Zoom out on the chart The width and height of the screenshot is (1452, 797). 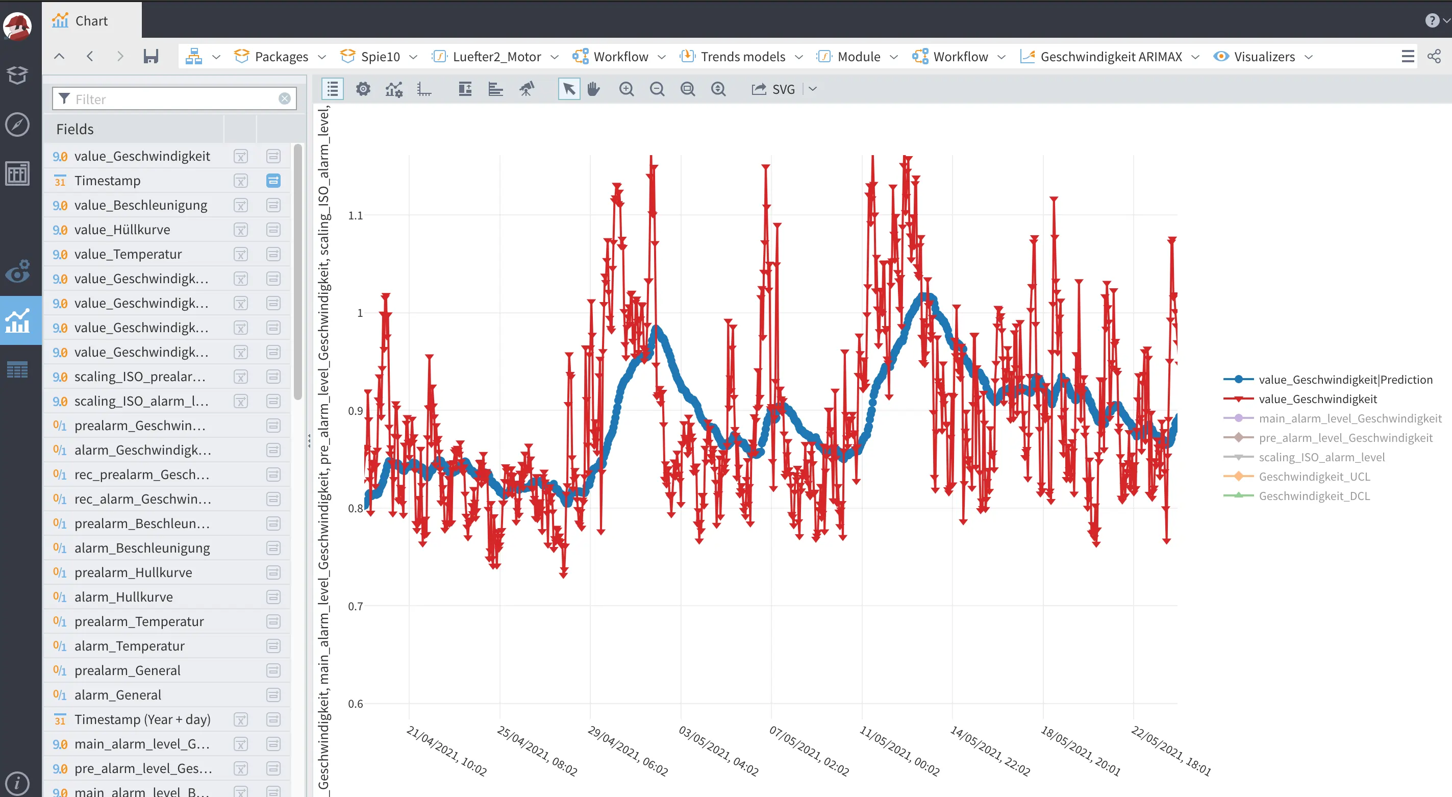point(657,89)
